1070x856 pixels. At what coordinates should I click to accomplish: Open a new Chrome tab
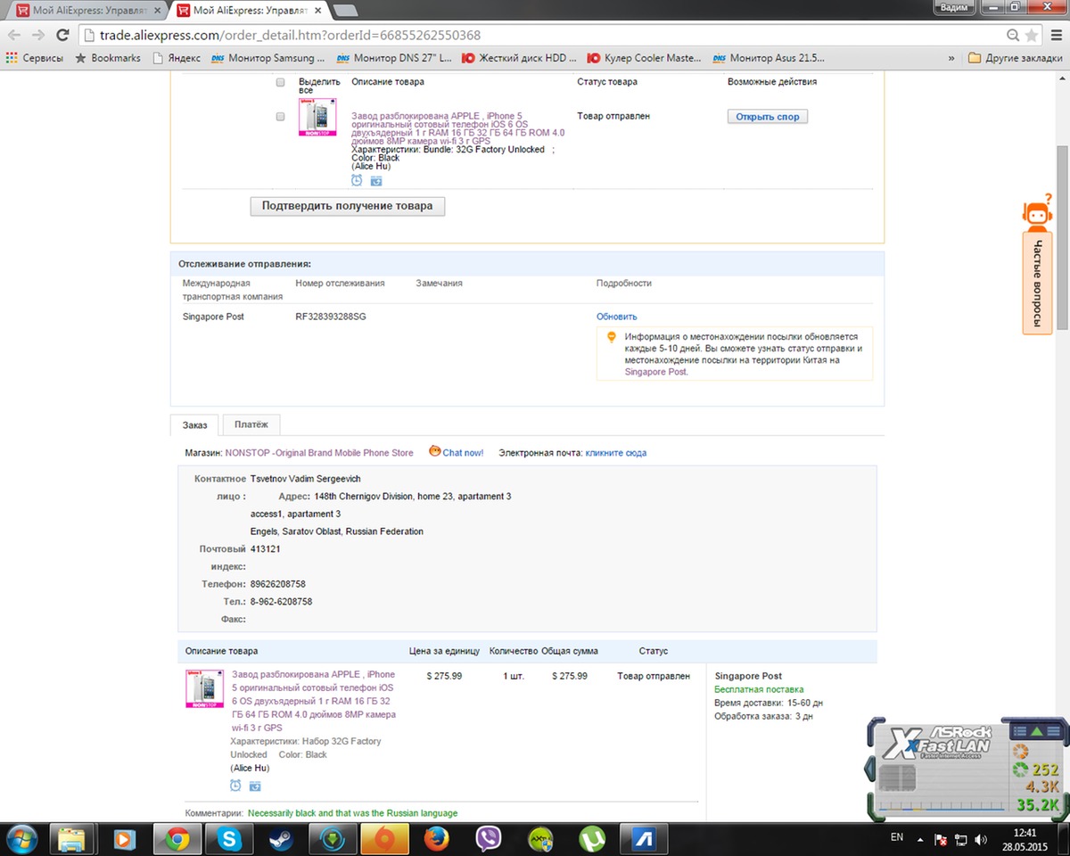345,11
